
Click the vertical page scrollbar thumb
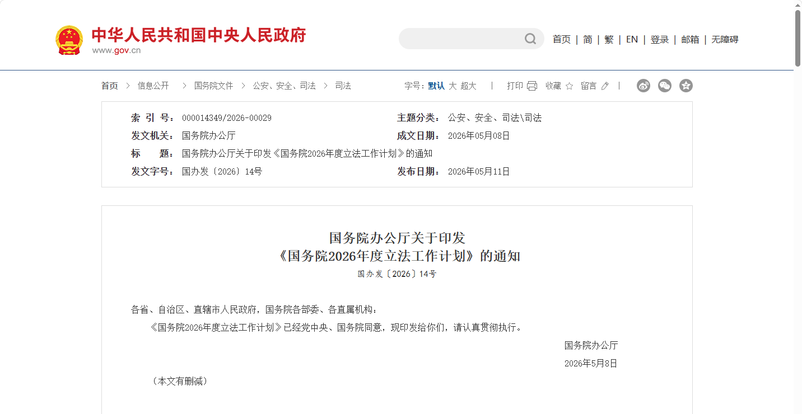(798, 38)
